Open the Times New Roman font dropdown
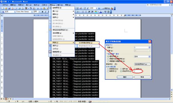Screen dimensions: 173x103 [x=32, y=12]
